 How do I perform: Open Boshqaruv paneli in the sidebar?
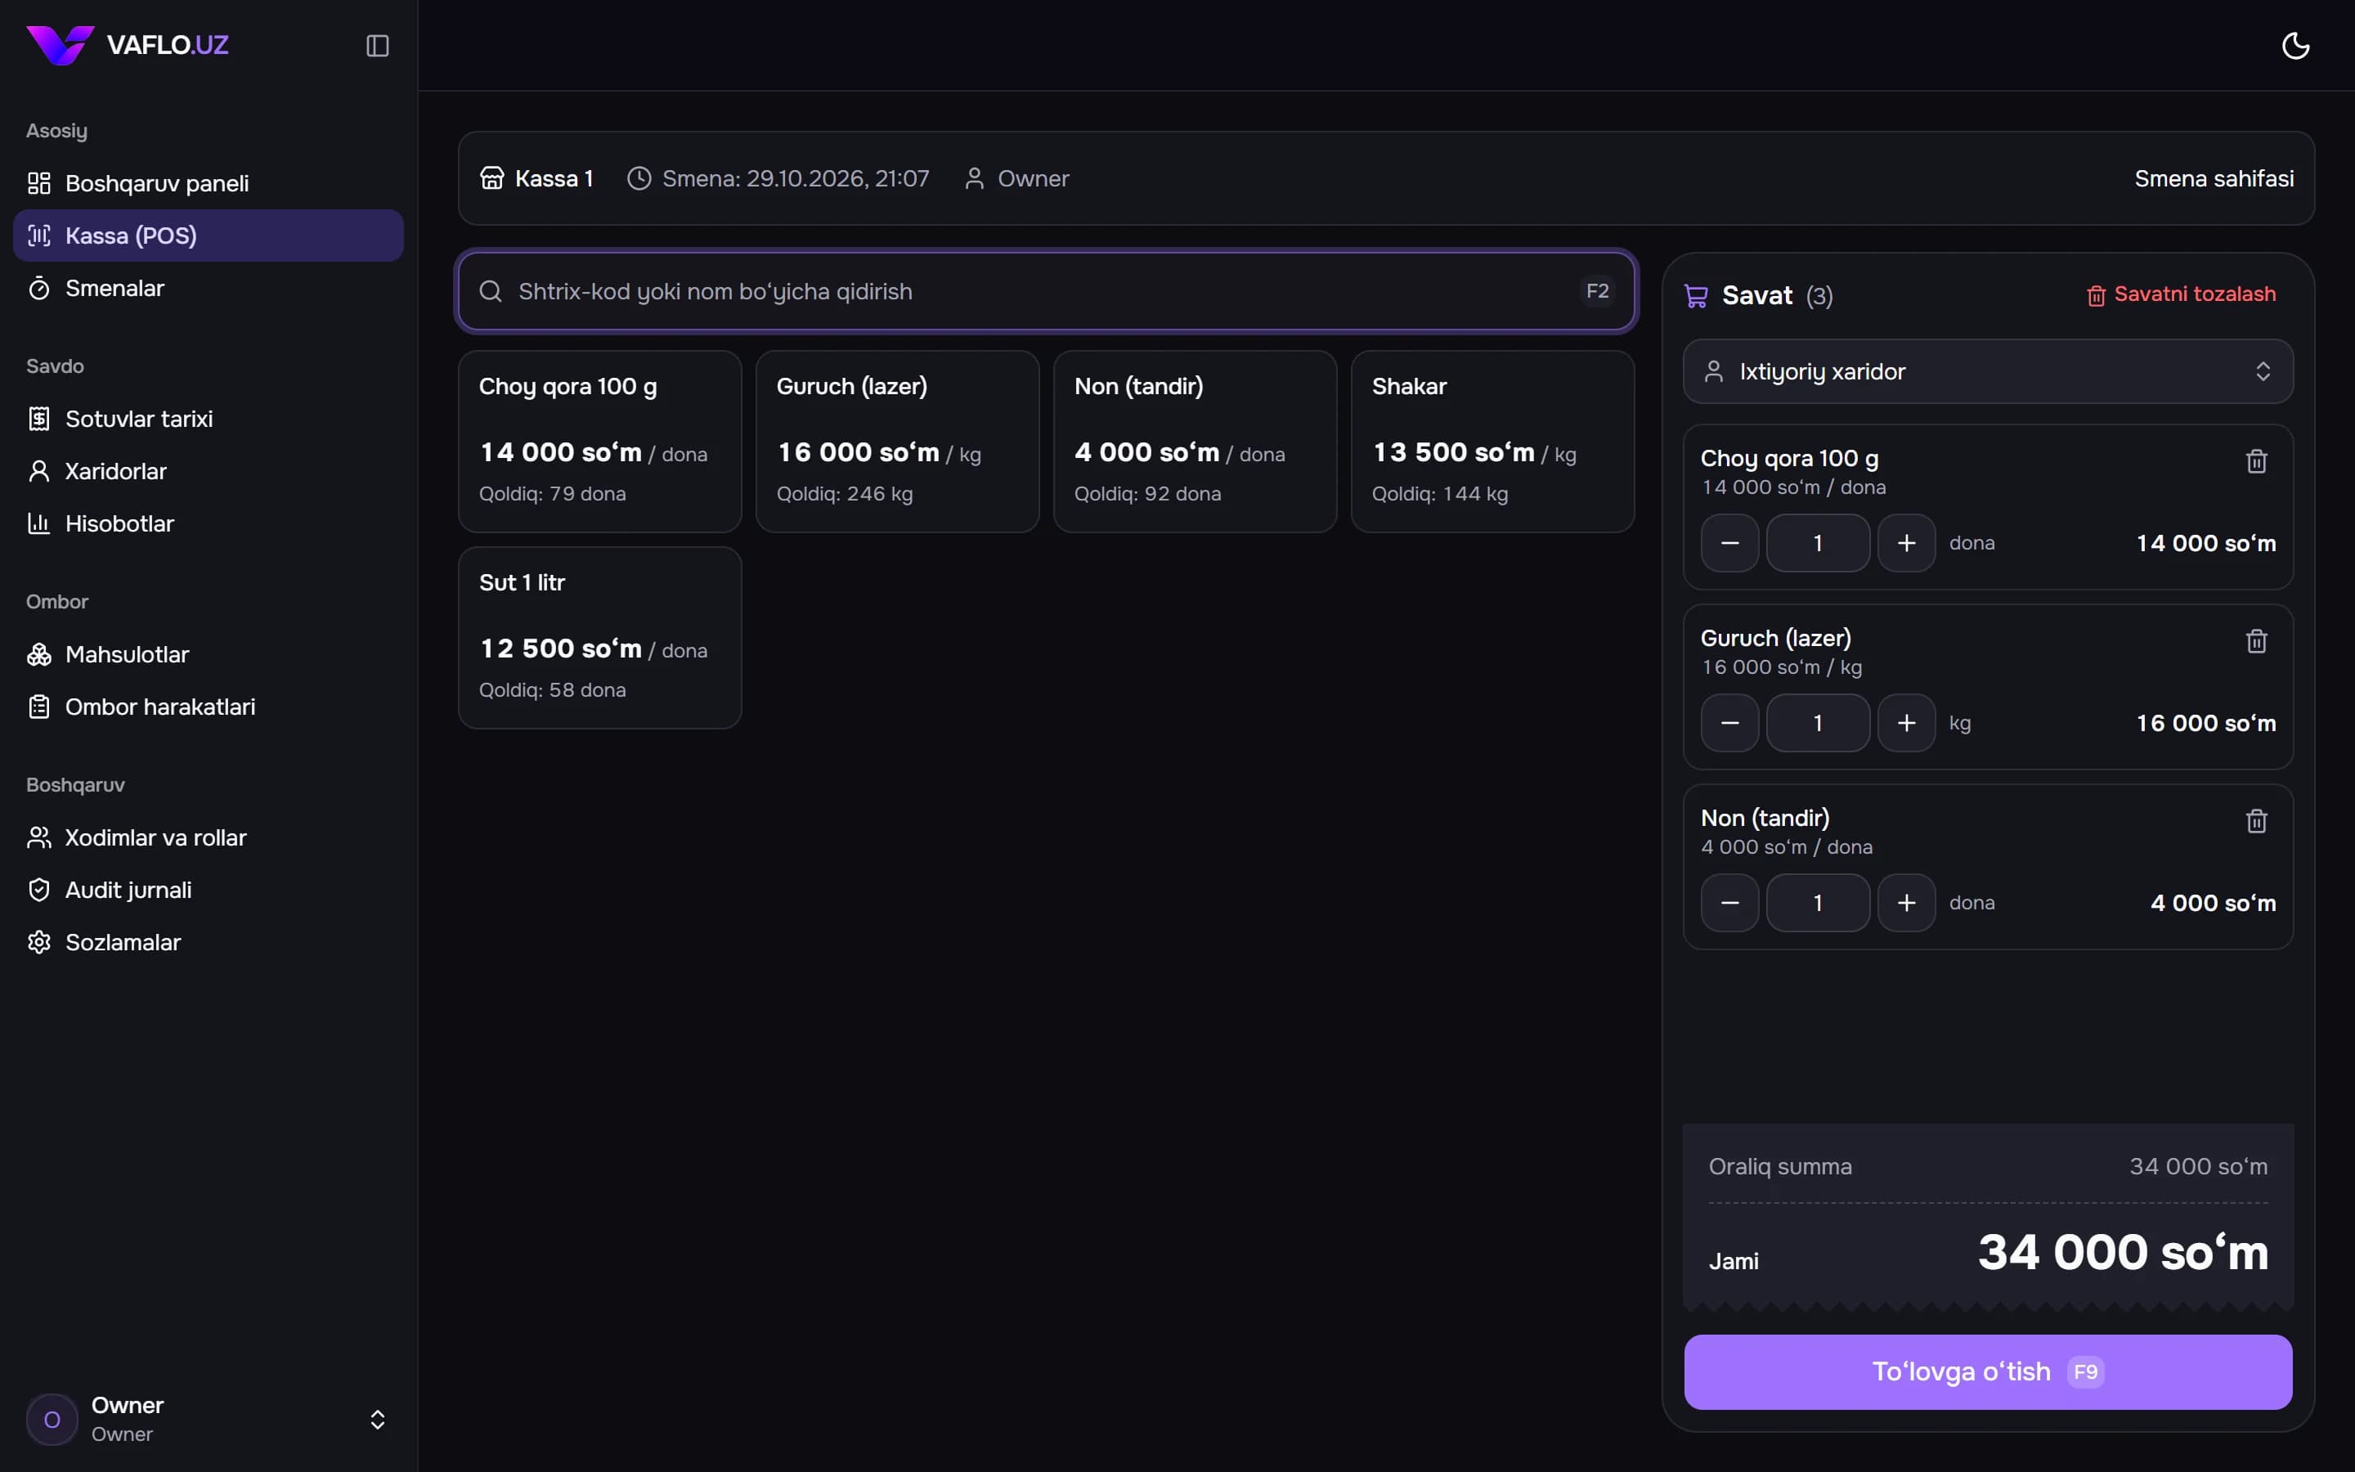click(x=207, y=183)
